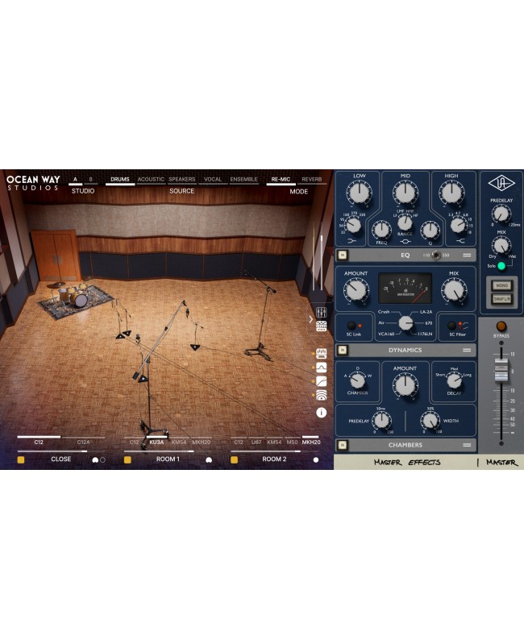This screenshot has width=524, height=640.
Task: Toggle the green Solo button
Action: pyautogui.click(x=501, y=266)
